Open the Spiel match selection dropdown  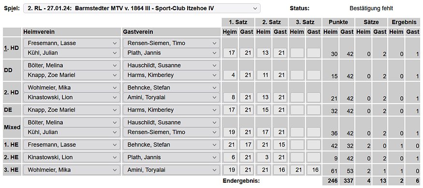click(x=142, y=8)
